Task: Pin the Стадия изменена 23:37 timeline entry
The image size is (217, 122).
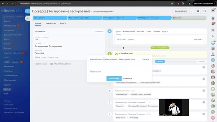Action: click(x=204, y=90)
